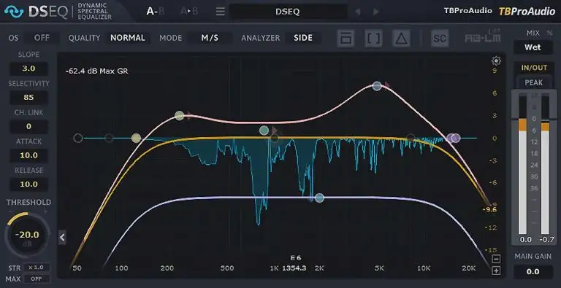This screenshot has height=288, width=561.
Task: Click the Wet mix value
Action: point(533,47)
